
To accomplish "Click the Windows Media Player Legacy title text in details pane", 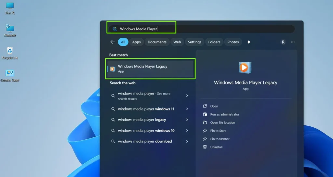I will click(246, 83).
